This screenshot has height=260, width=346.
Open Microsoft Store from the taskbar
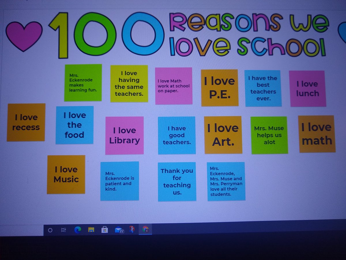click(x=105, y=230)
